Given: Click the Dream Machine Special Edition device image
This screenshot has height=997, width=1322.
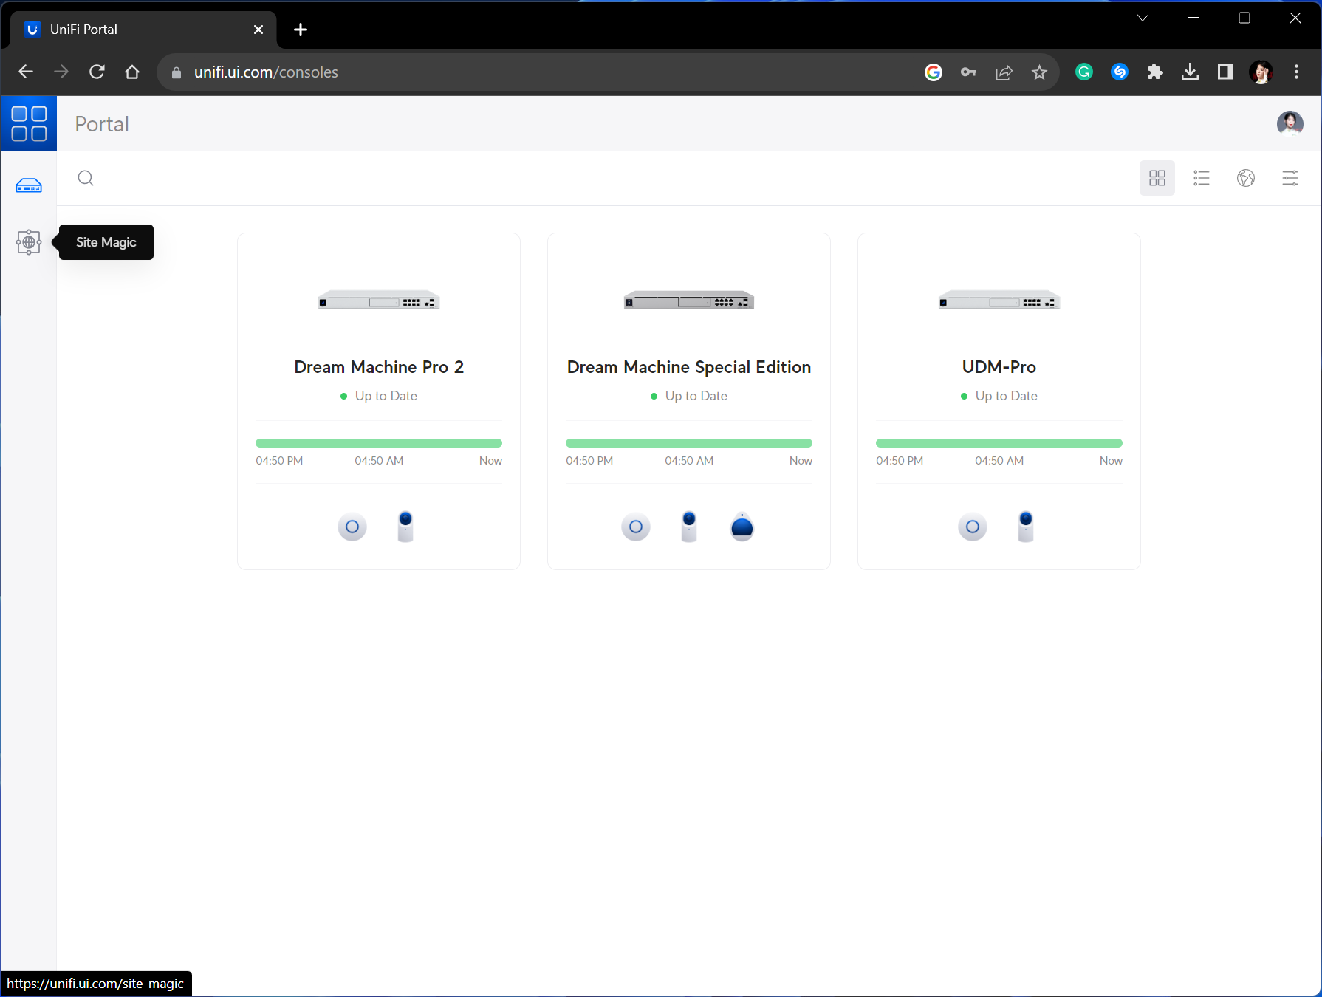Looking at the screenshot, I should pos(689,301).
